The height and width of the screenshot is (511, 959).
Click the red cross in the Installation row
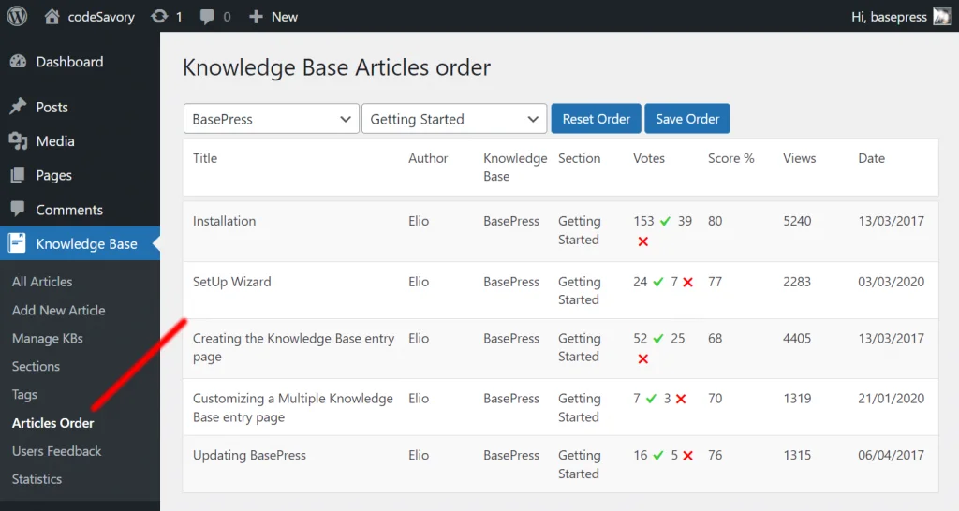(x=642, y=241)
